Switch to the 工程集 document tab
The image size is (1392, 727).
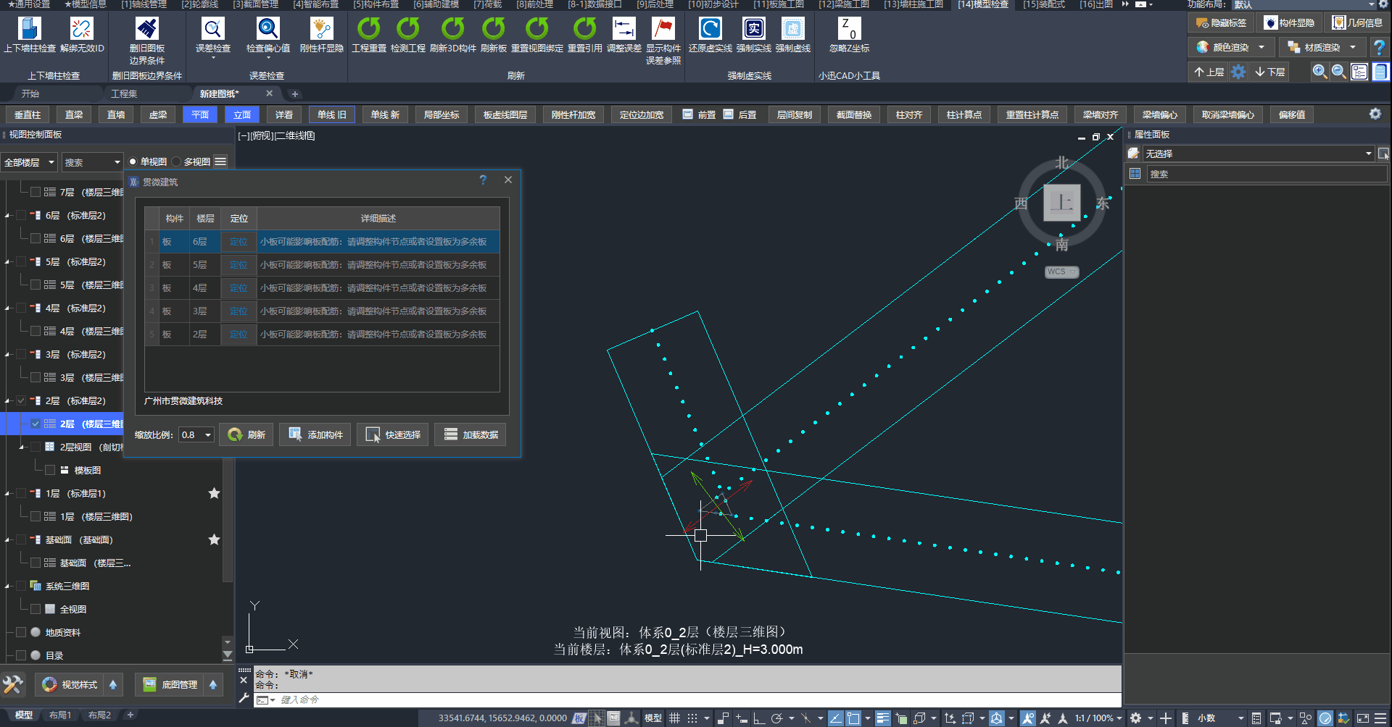click(124, 93)
